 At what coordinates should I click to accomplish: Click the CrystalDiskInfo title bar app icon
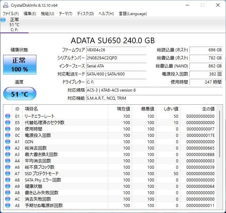6,5
